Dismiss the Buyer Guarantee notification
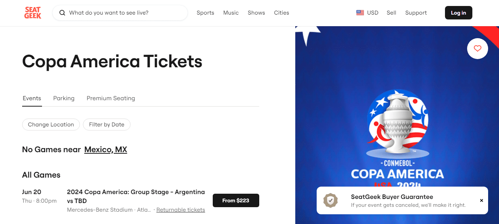499x224 pixels. 481,200
